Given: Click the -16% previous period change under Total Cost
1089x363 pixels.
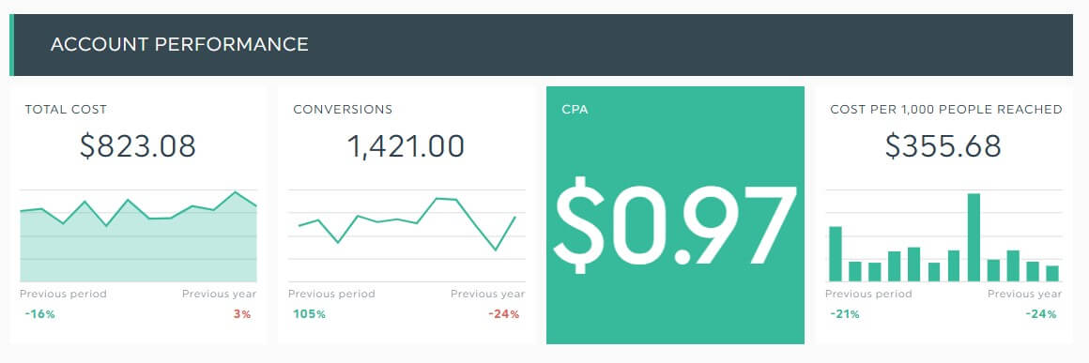Looking at the screenshot, I should tap(39, 314).
